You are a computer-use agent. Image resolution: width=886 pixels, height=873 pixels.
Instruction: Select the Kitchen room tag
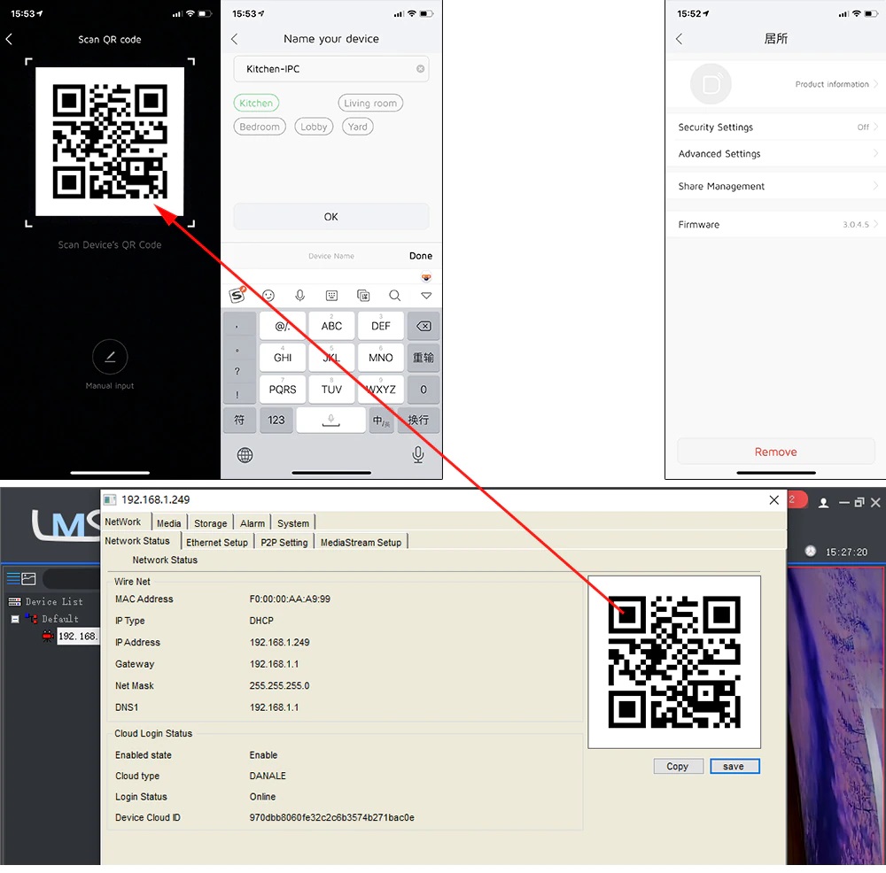(x=256, y=104)
